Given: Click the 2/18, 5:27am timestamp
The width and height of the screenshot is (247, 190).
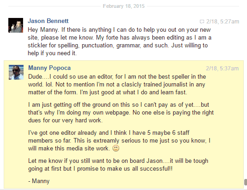Looking at the screenshot, I should (x=223, y=22).
